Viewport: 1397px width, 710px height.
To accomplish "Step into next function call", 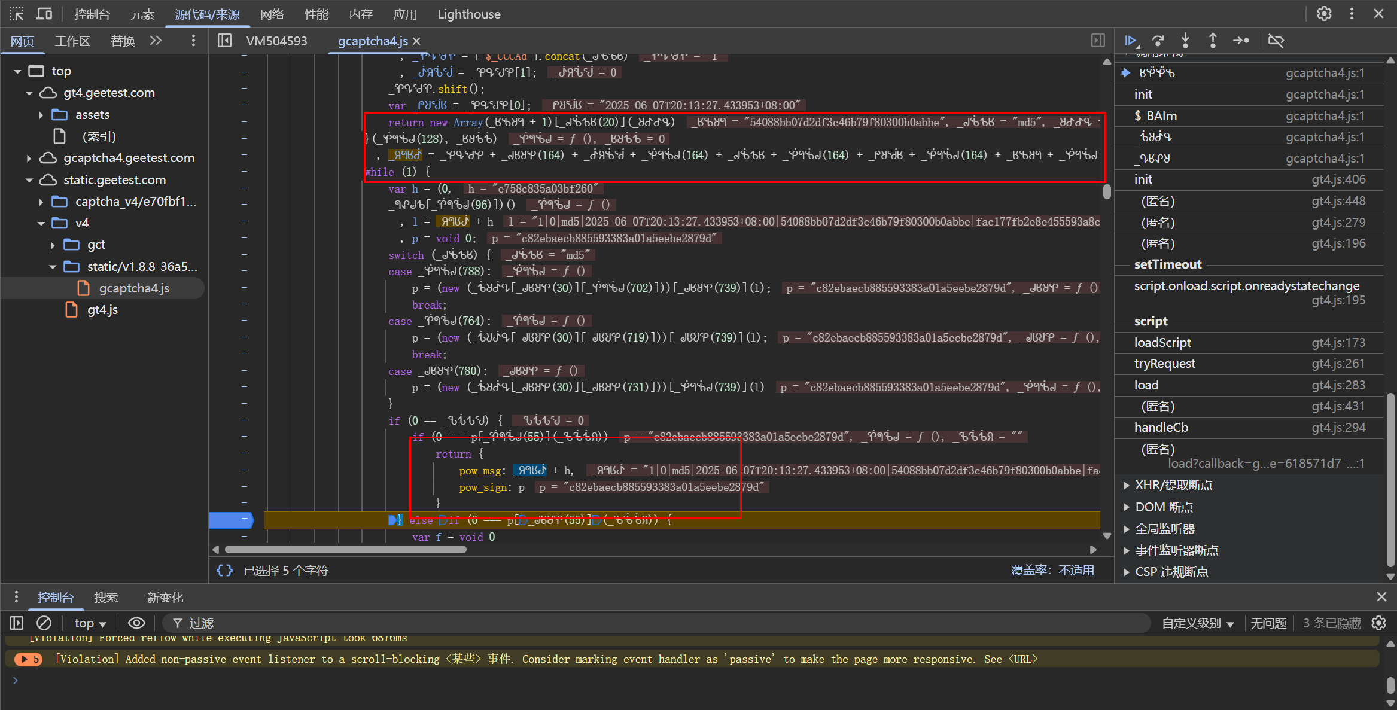I will pos(1185,41).
